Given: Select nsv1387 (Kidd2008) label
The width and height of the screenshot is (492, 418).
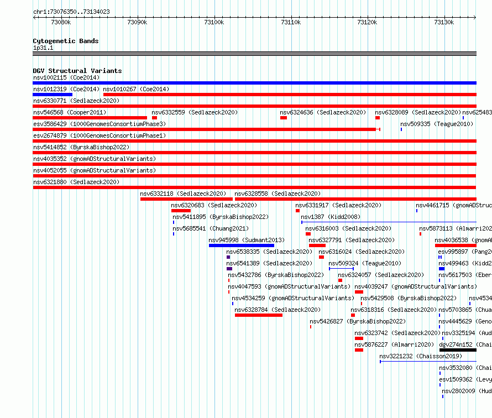Looking at the screenshot, I should click(x=331, y=217).
